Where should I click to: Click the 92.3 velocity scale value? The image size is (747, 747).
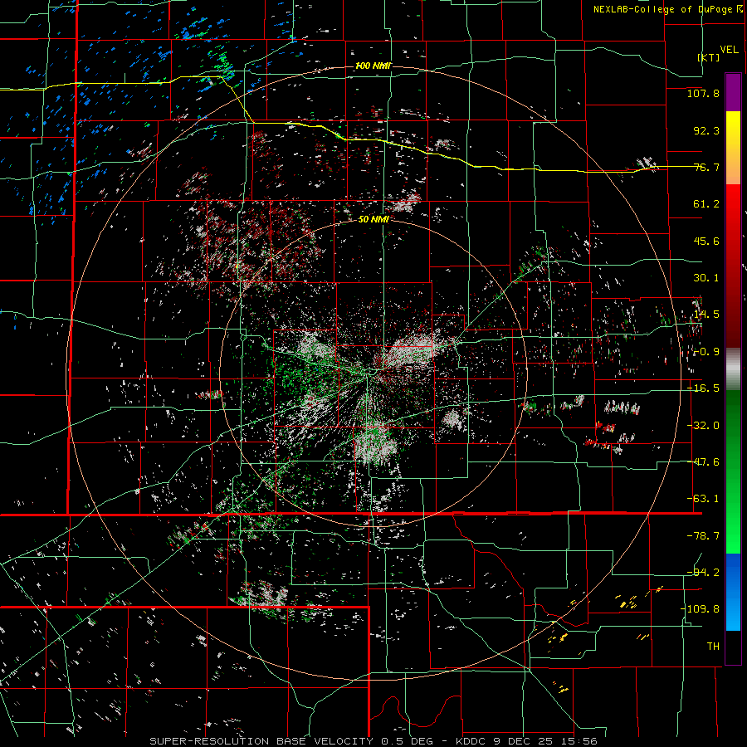pyautogui.click(x=706, y=130)
